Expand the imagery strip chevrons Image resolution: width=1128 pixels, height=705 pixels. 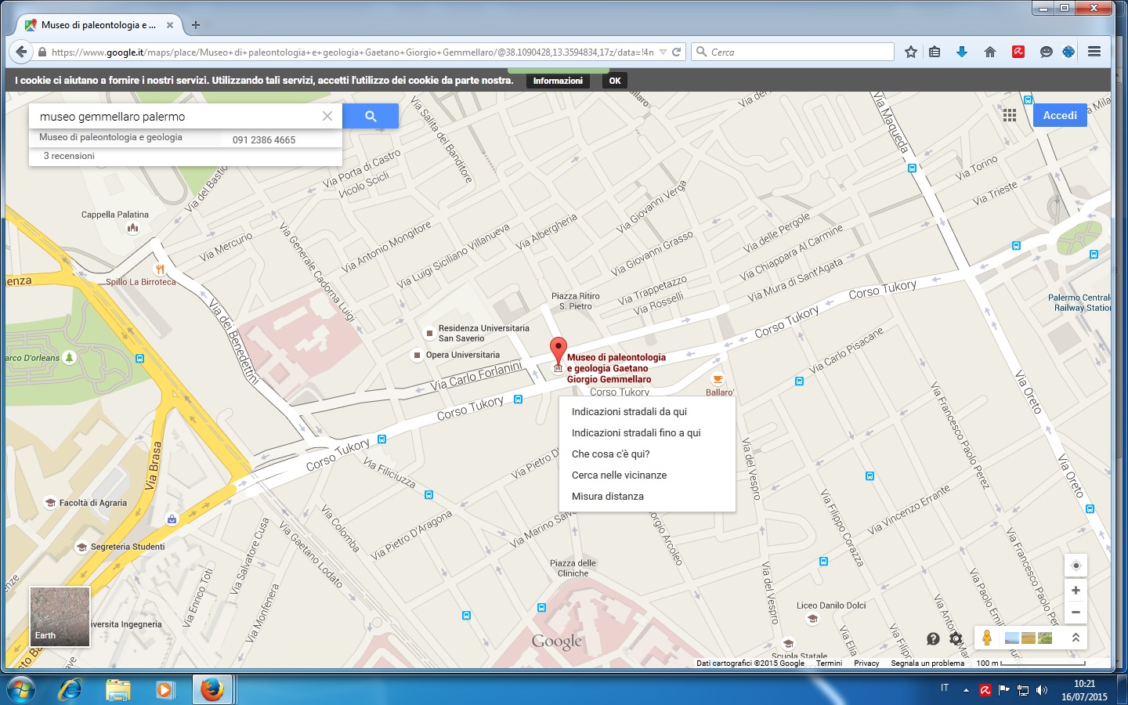pyautogui.click(x=1076, y=638)
